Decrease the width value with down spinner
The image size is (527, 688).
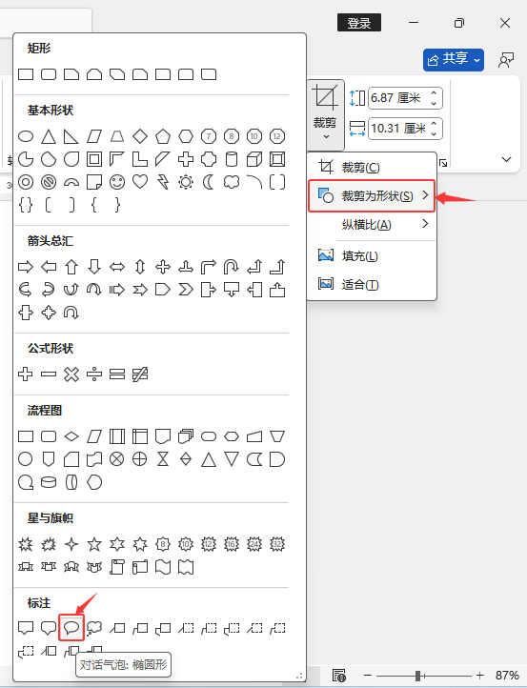tap(434, 133)
